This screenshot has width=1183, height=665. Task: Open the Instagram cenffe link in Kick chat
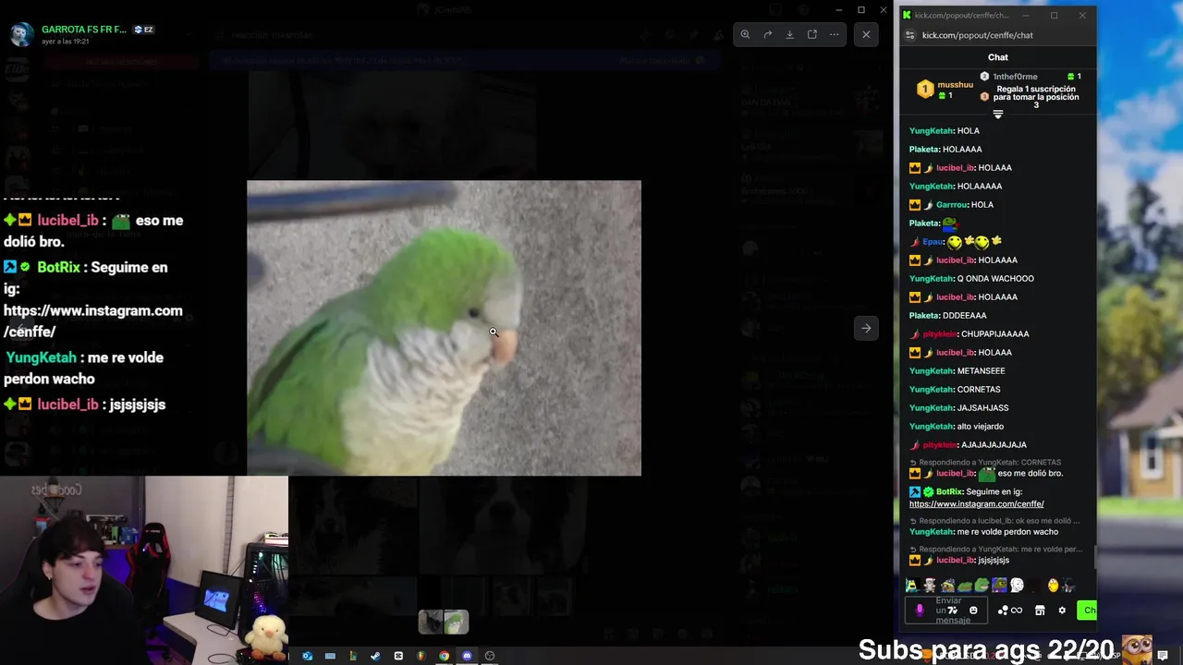pos(976,504)
